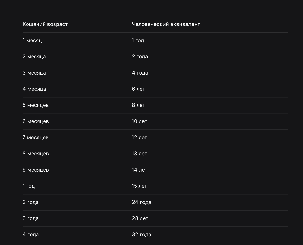Click the 'Кошачий возраст' column header
The height and width of the screenshot is (245, 303).
45,24
